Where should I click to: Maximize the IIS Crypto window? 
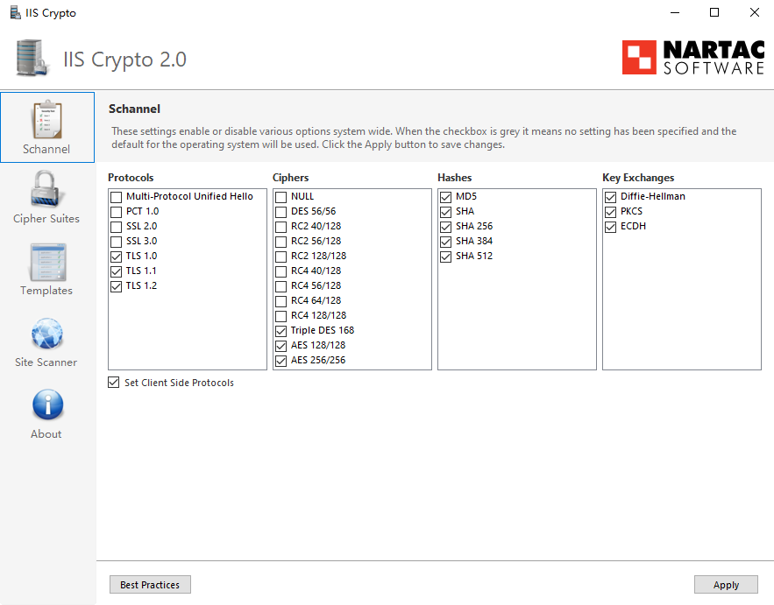[714, 12]
